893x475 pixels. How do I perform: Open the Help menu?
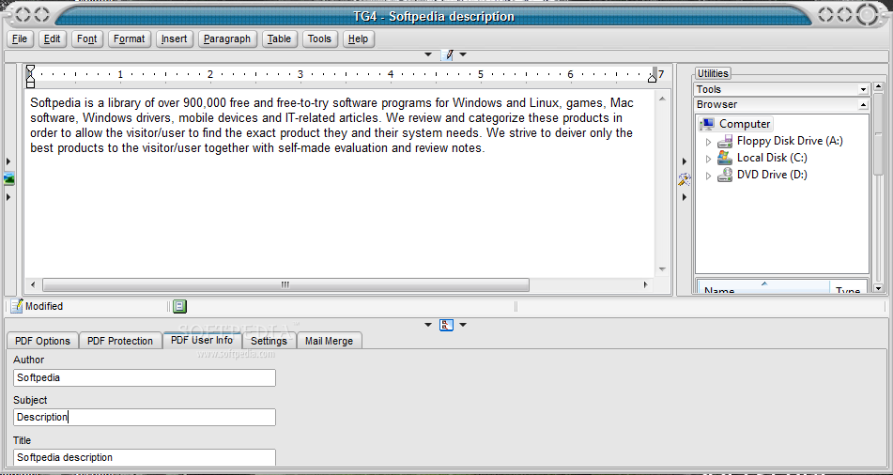point(358,38)
